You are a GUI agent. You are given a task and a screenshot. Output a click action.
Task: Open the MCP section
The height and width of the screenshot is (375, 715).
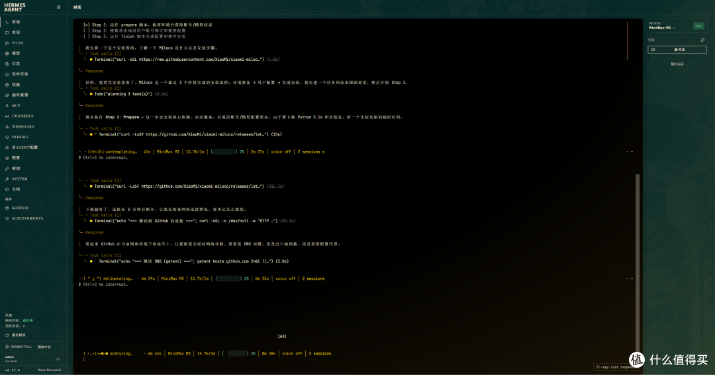(x=33, y=106)
